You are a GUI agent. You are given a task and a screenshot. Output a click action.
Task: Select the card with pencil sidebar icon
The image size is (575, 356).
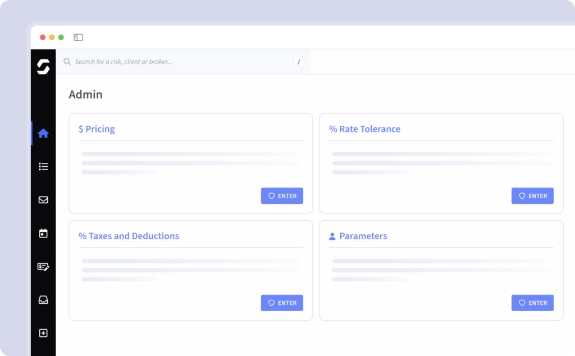tap(43, 267)
